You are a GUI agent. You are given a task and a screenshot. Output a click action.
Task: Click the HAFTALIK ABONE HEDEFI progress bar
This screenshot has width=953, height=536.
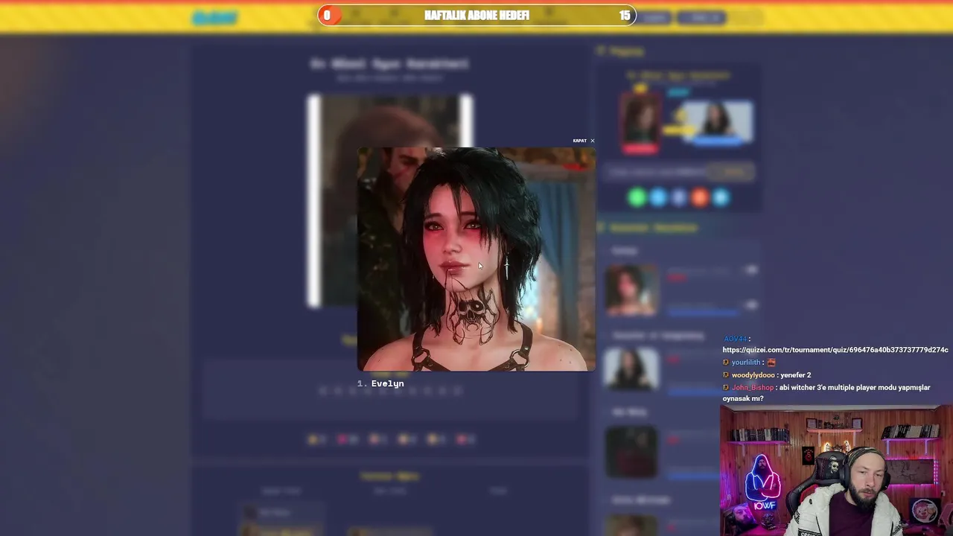(476, 16)
